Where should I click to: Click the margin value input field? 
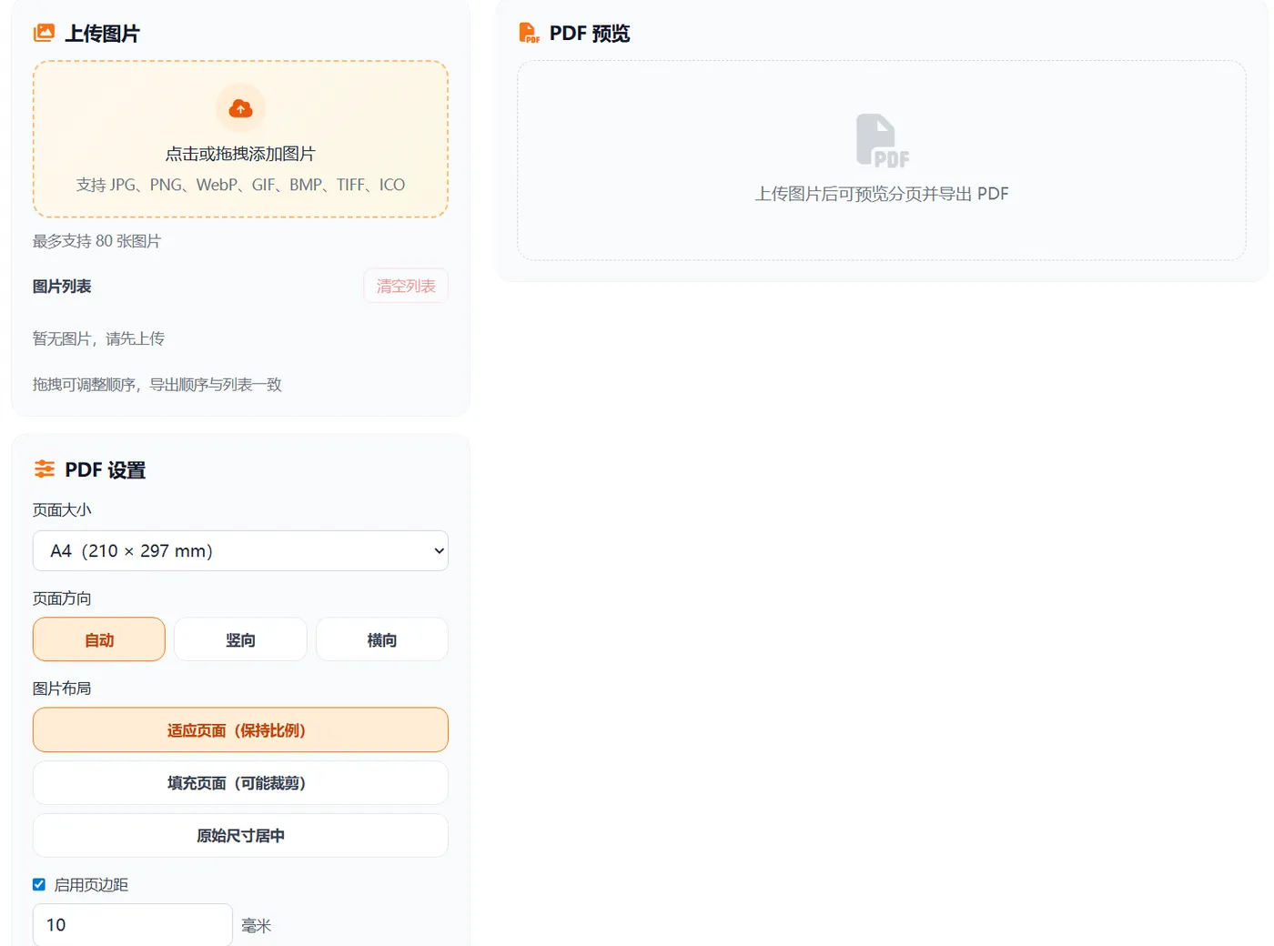coord(132,924)
